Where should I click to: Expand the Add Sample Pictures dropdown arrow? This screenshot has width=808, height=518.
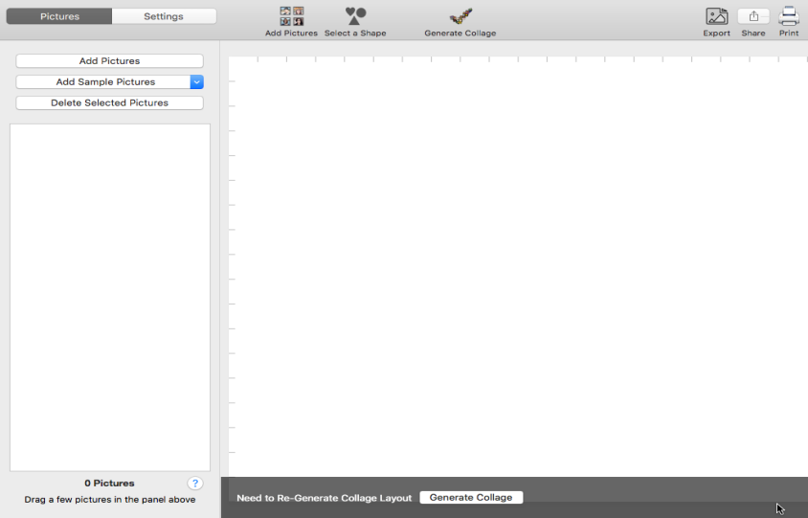pyautogui.click(x=197, y=82)
